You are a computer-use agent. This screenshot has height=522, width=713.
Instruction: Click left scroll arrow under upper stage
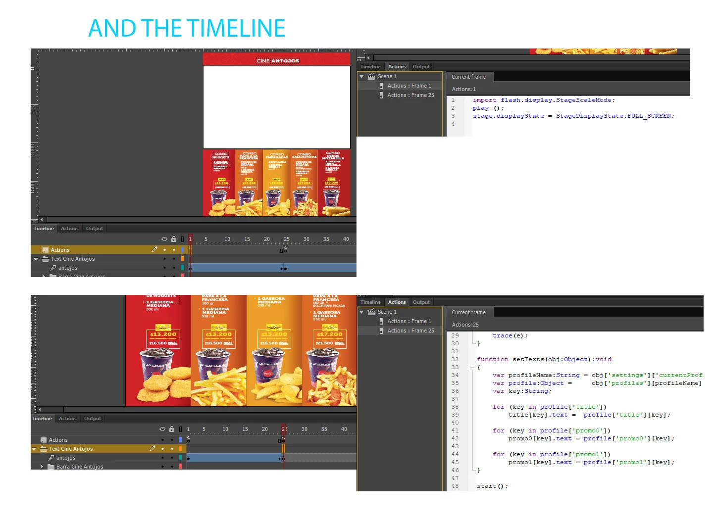tap(42, 219)
